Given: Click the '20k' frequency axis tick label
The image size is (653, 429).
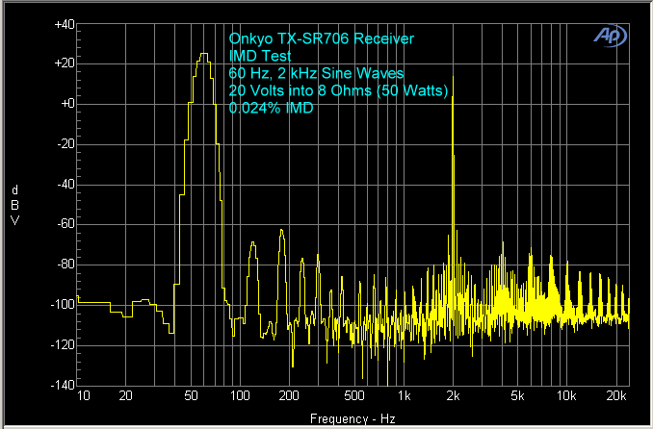Looking at the screenshot, I should [x=616, y=395].
